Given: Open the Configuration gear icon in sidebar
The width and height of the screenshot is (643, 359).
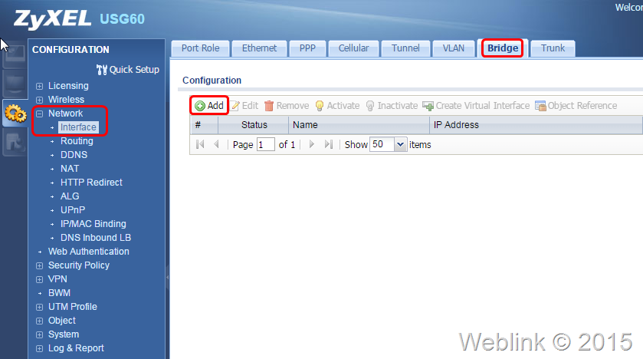Looking at the screenshot, I should click(x=15, y=114).
